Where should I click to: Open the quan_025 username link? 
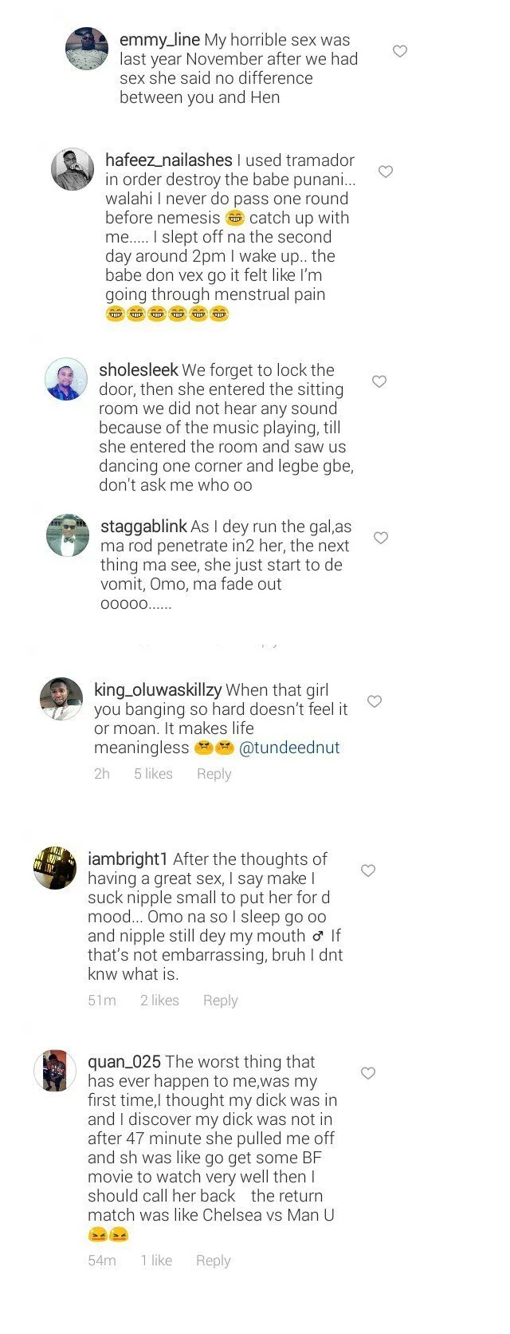124,1062
